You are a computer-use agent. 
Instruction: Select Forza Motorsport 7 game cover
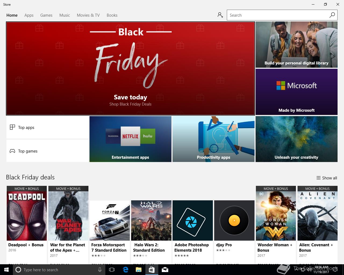(110, 220)
